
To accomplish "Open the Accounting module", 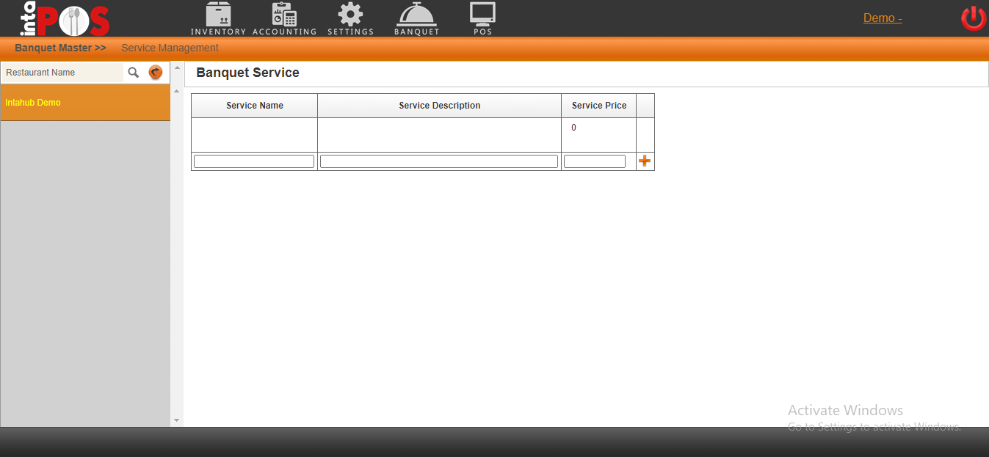I will pyautogui.click(x=284, y=18).
